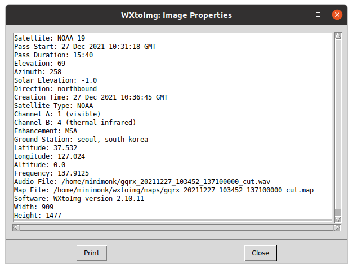Click the 'Channel A: 1 (visible)' line
This screenshot has width=353, height=269.
57,114
